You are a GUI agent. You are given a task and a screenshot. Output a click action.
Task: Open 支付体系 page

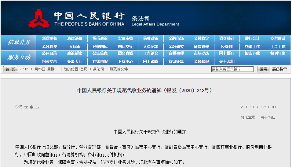point(278,38)
